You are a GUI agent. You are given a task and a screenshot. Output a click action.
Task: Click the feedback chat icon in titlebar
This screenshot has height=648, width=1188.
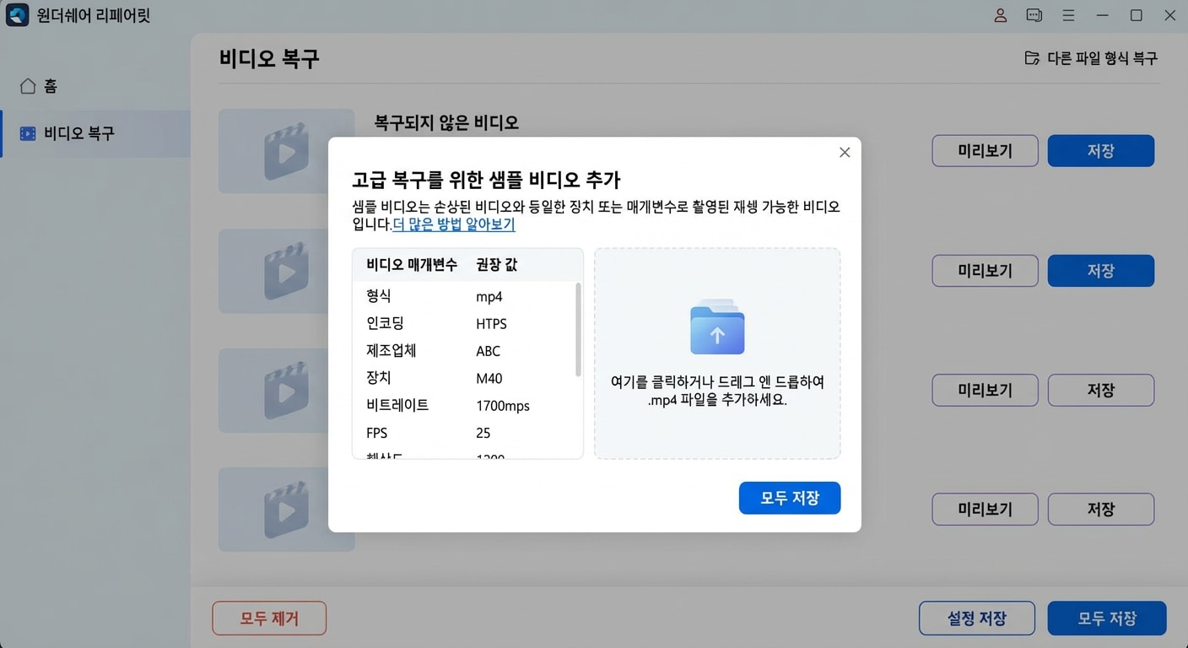coord(1034,14)
